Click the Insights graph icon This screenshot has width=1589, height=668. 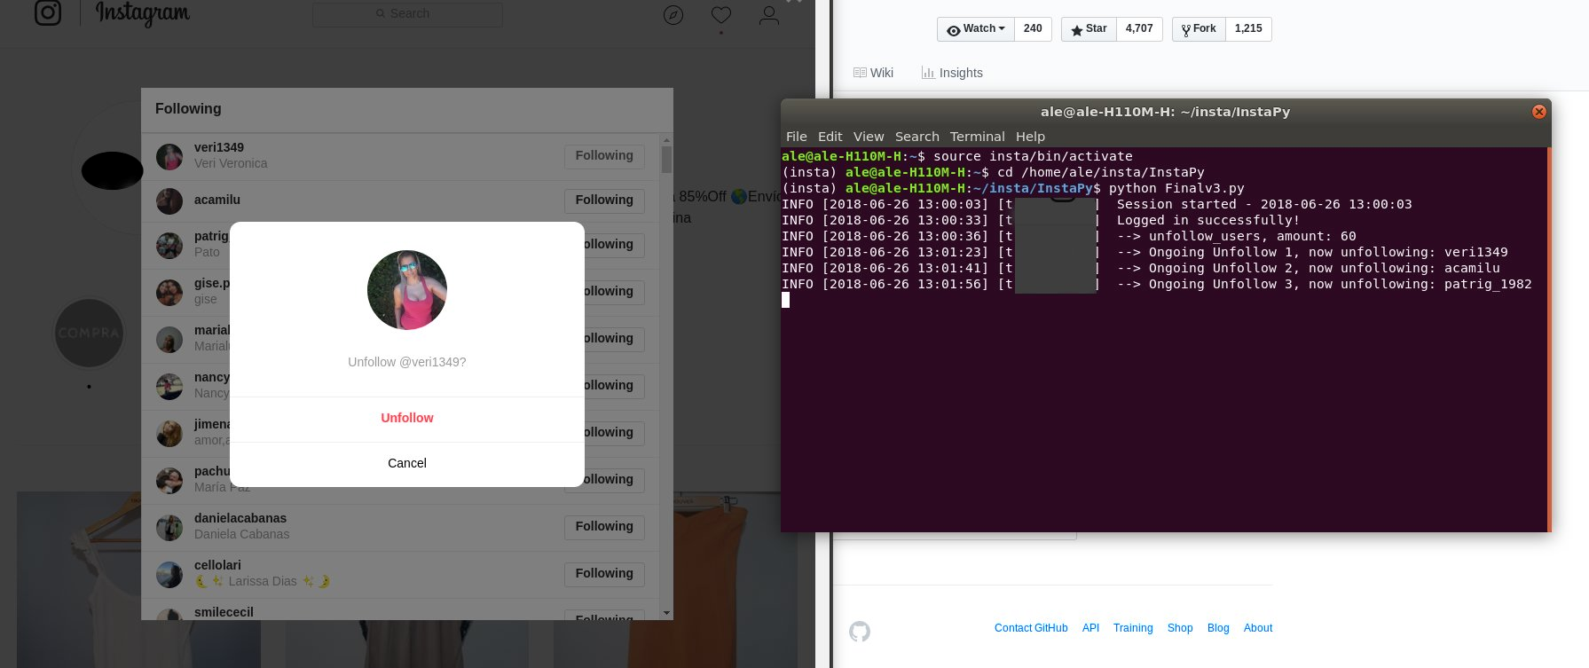(x=928, y=73)
